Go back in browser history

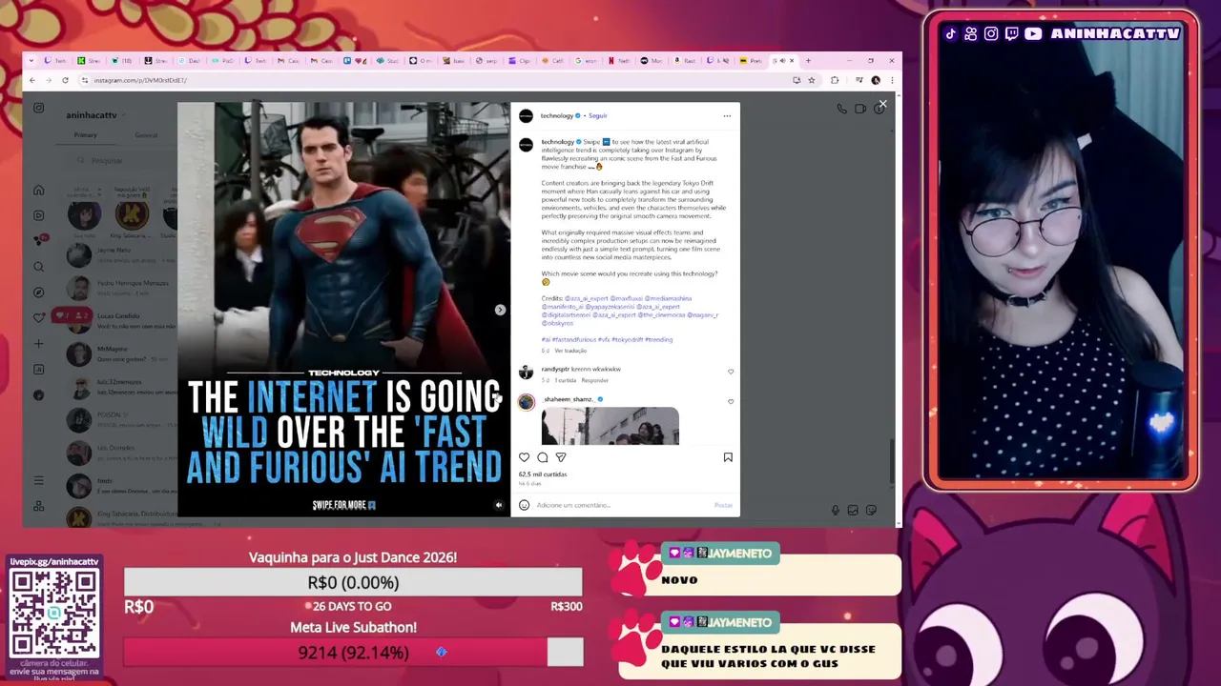coord(31,80)
